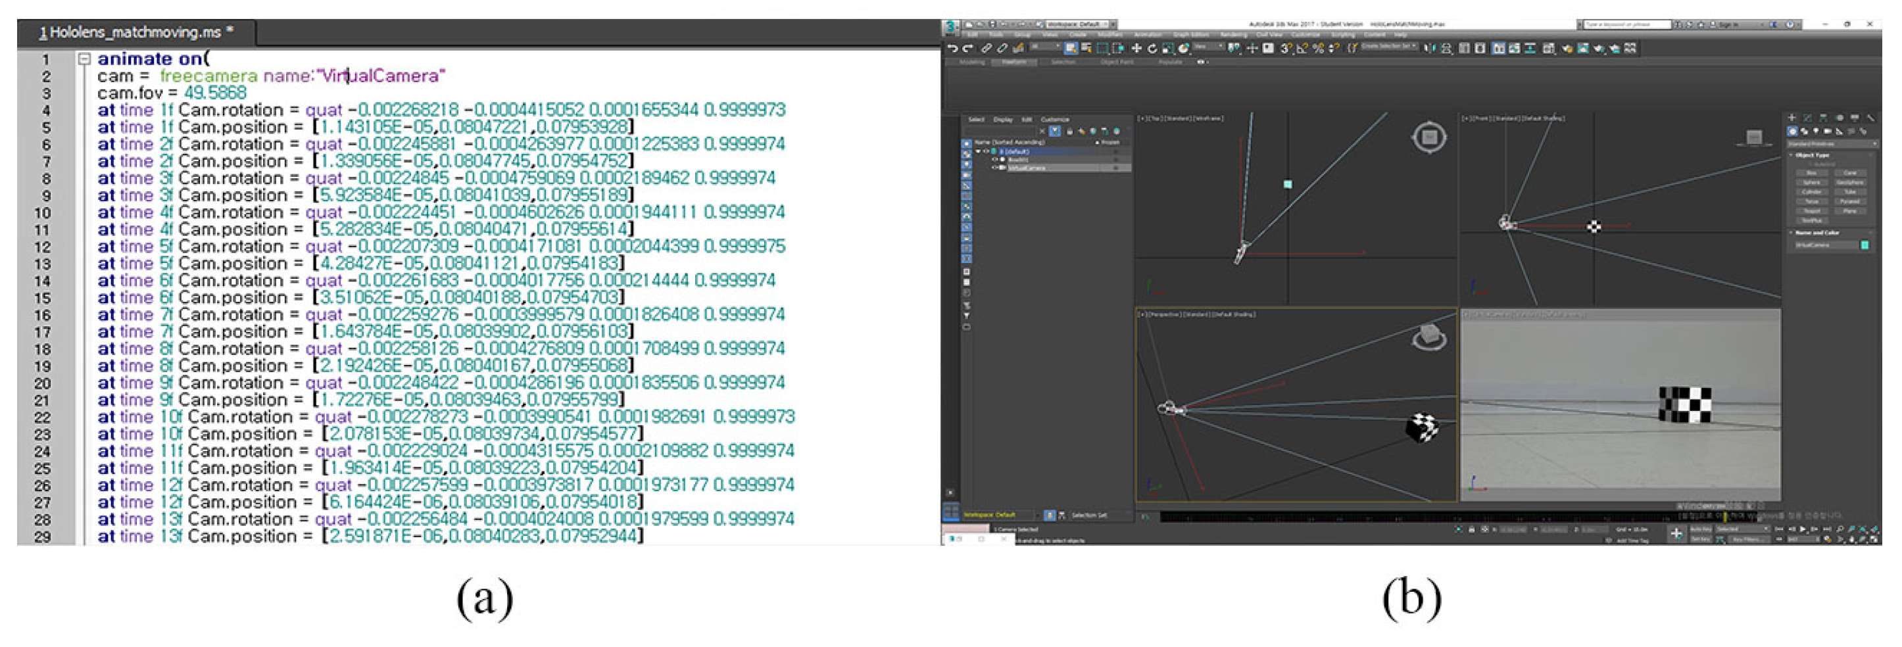The width and height of the screenshot is (1902, 647).
Task: Click the Cameras category icon in Create panel
Action: pyautogui.click(x=1828, y=132)
